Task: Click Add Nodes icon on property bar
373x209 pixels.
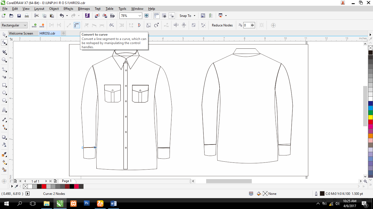Action: point(34,25)
